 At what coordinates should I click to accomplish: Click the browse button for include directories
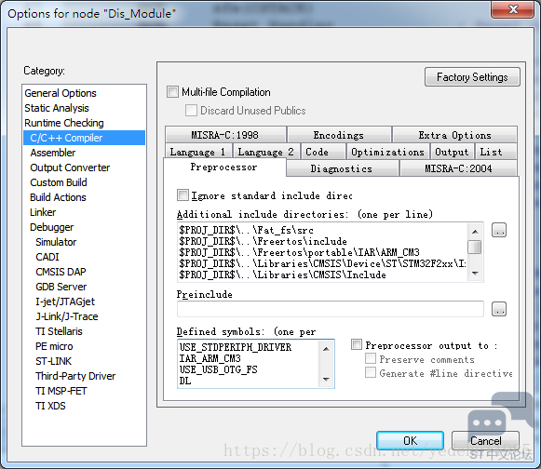499,230
